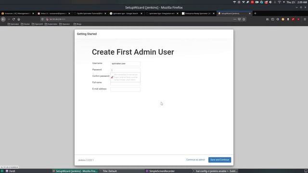This screenshot has width=308, height=173.
Task: Click the password manager icon in the popup
Action: (x=112, y=77)
